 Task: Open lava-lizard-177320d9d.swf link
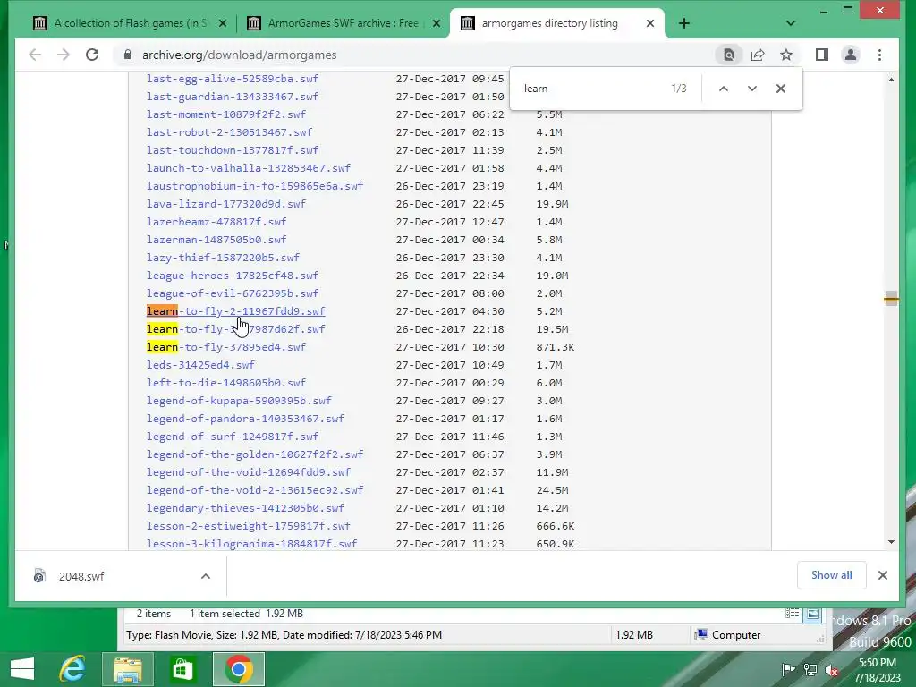click(x=226, y=204)
